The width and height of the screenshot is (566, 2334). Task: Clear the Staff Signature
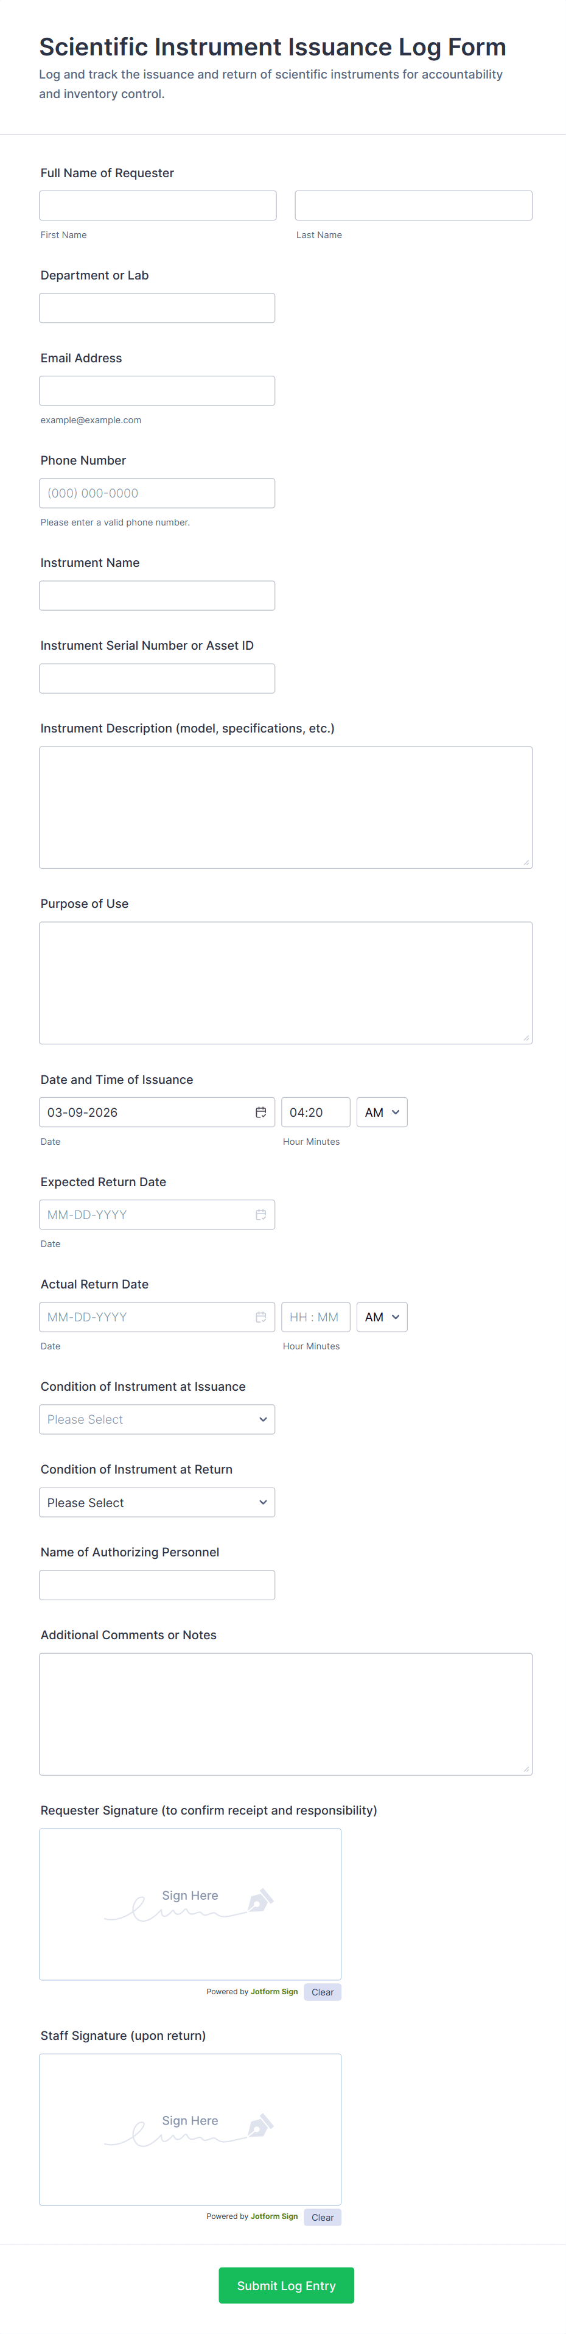tap(323, 2217)
